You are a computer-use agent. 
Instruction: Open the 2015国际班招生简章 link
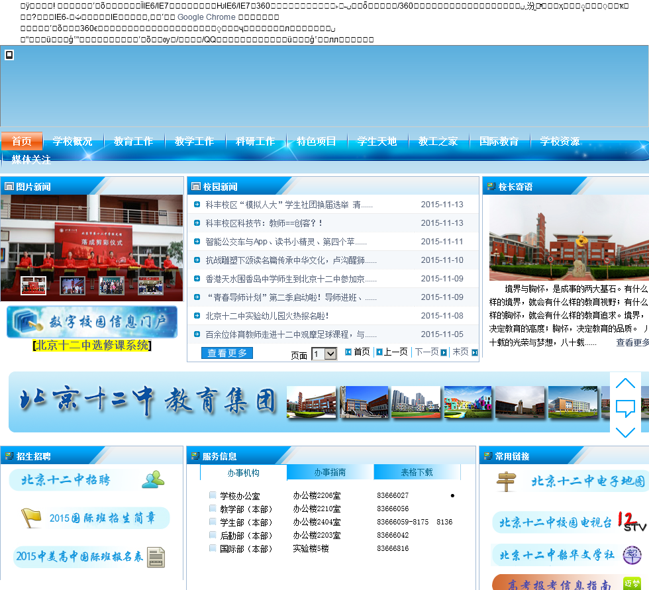[103, 518]
